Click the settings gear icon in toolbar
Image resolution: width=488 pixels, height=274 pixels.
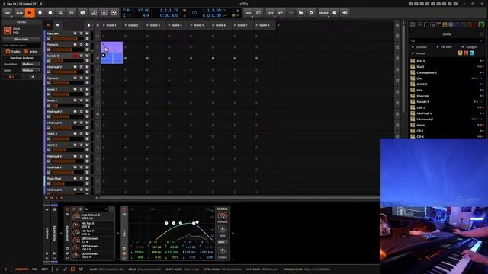pyautogui.click(x=311, y=13)
